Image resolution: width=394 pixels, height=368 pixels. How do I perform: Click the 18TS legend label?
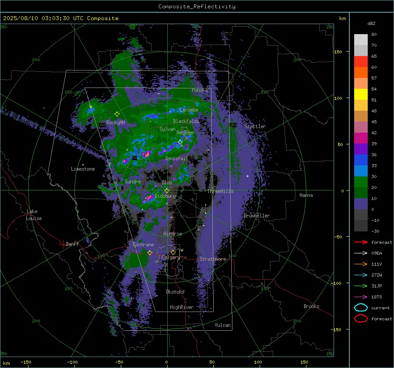tap(376, 297)
